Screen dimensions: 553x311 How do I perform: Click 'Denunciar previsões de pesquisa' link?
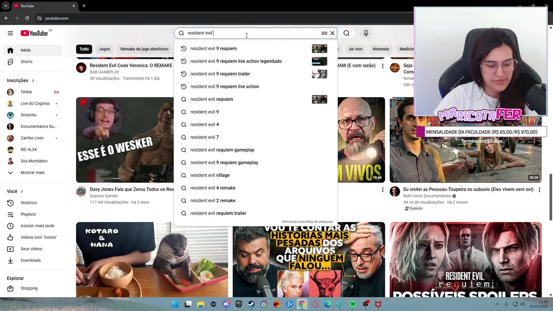(307, 222)
